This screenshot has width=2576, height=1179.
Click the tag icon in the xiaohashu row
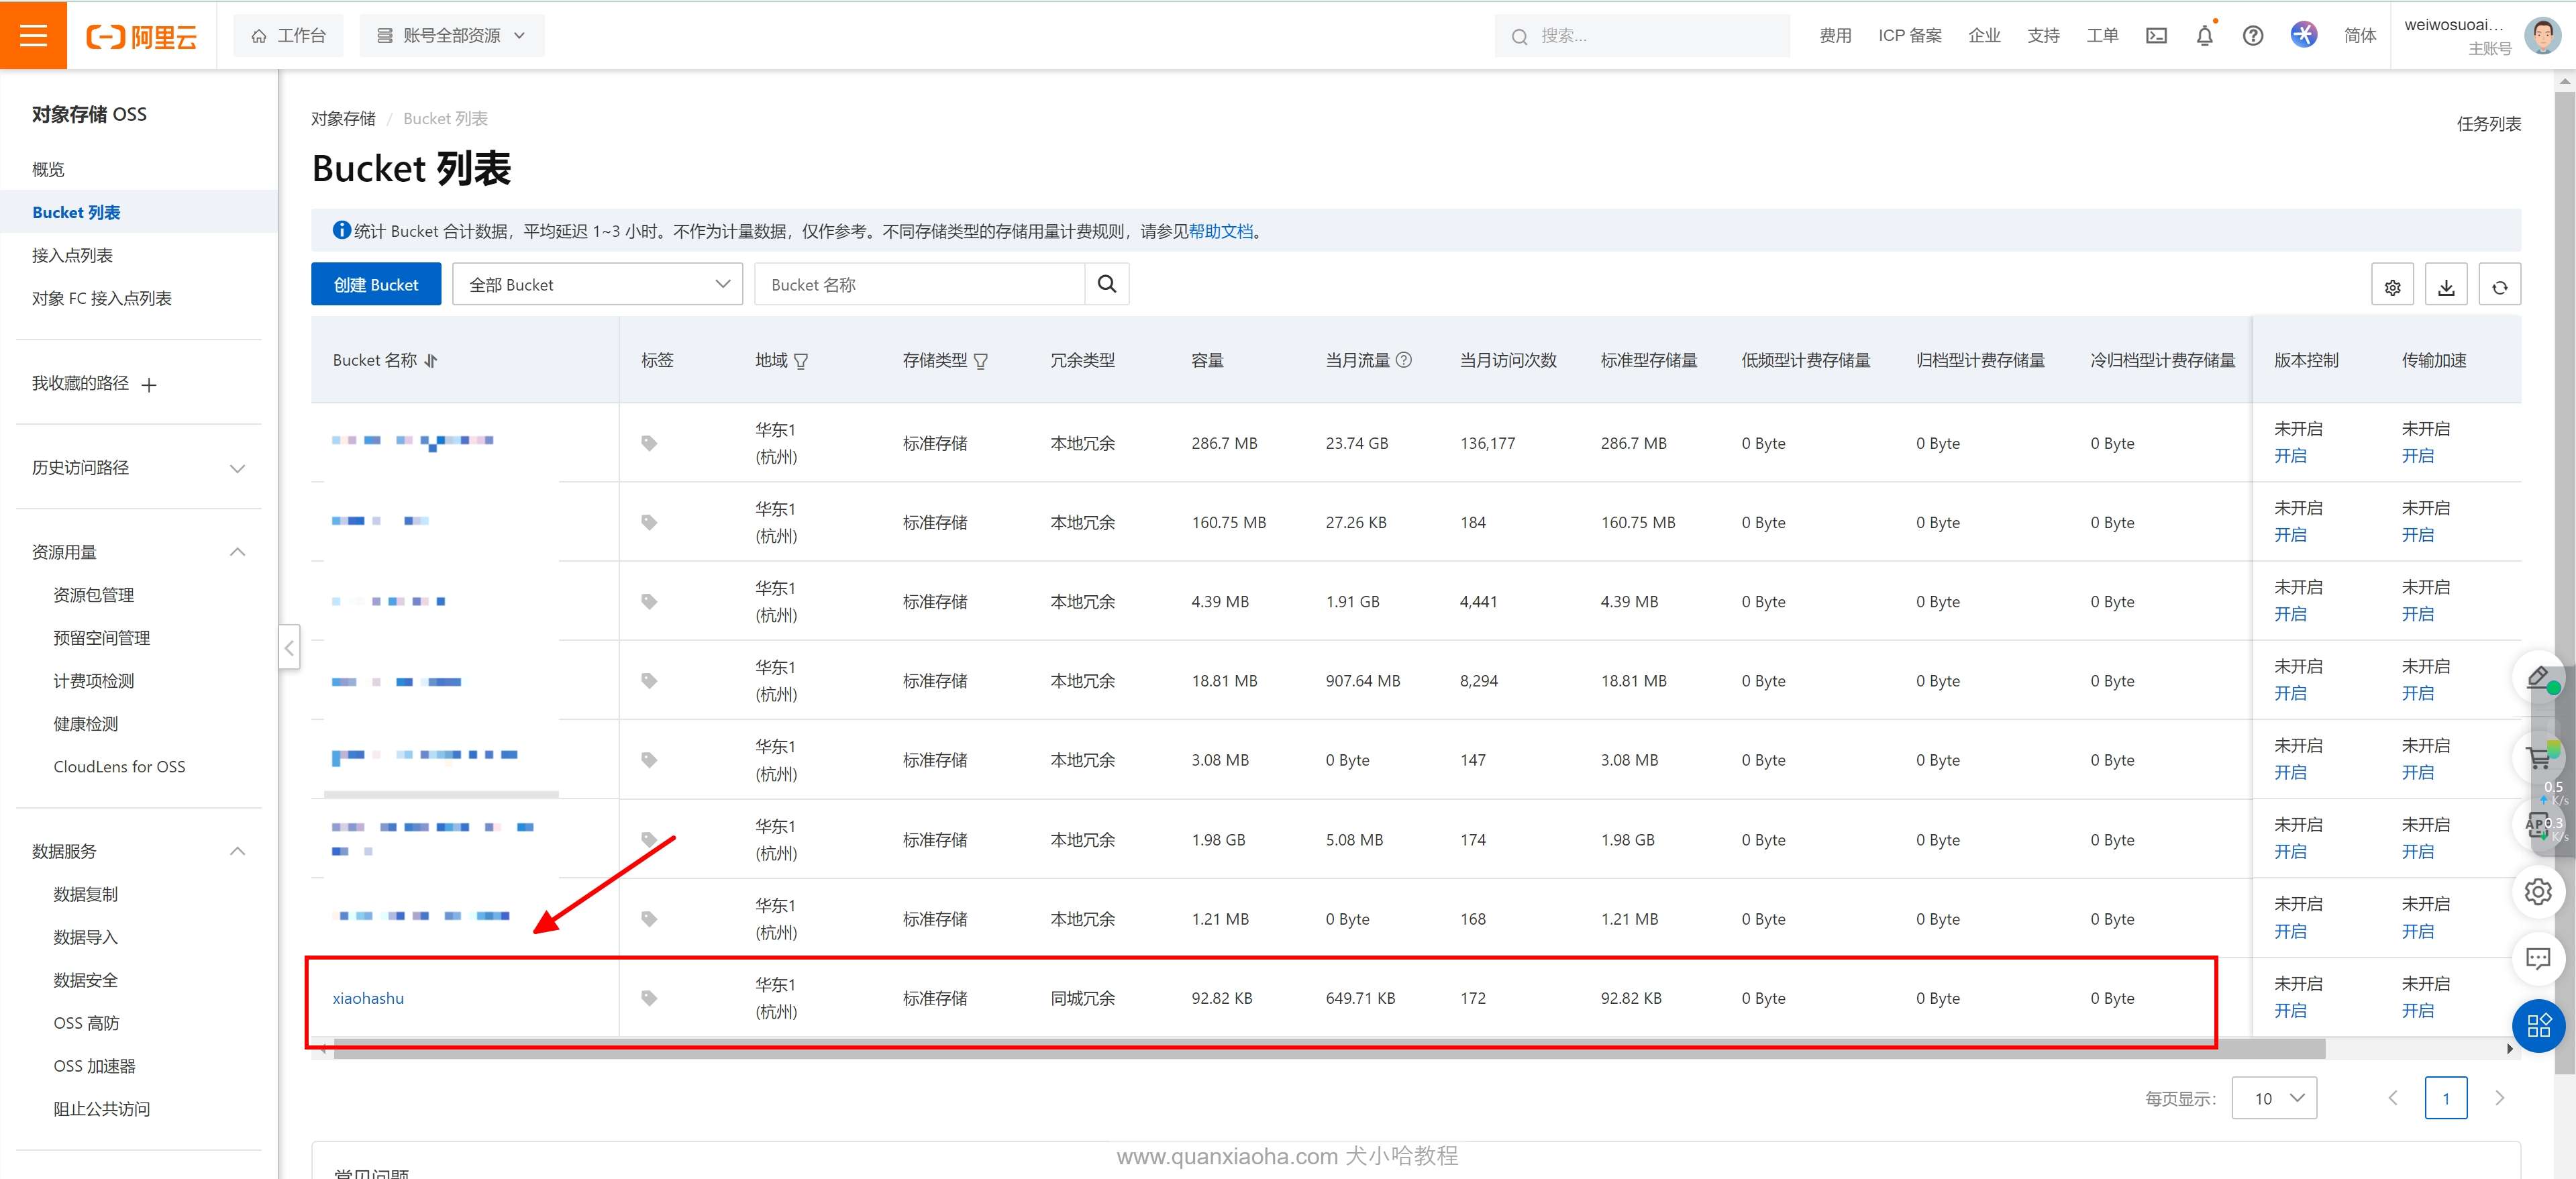(649, 998)
